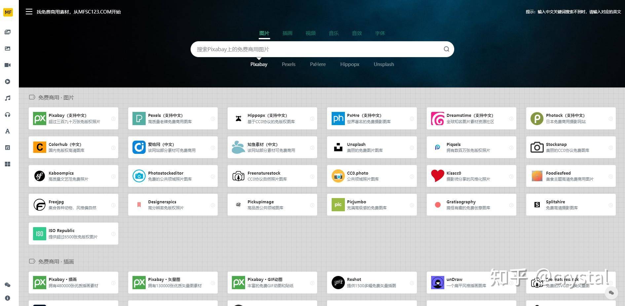This screenshot has height=306, width=625.
Task: Open the Pickupimage site card
Action: point(272,205)
